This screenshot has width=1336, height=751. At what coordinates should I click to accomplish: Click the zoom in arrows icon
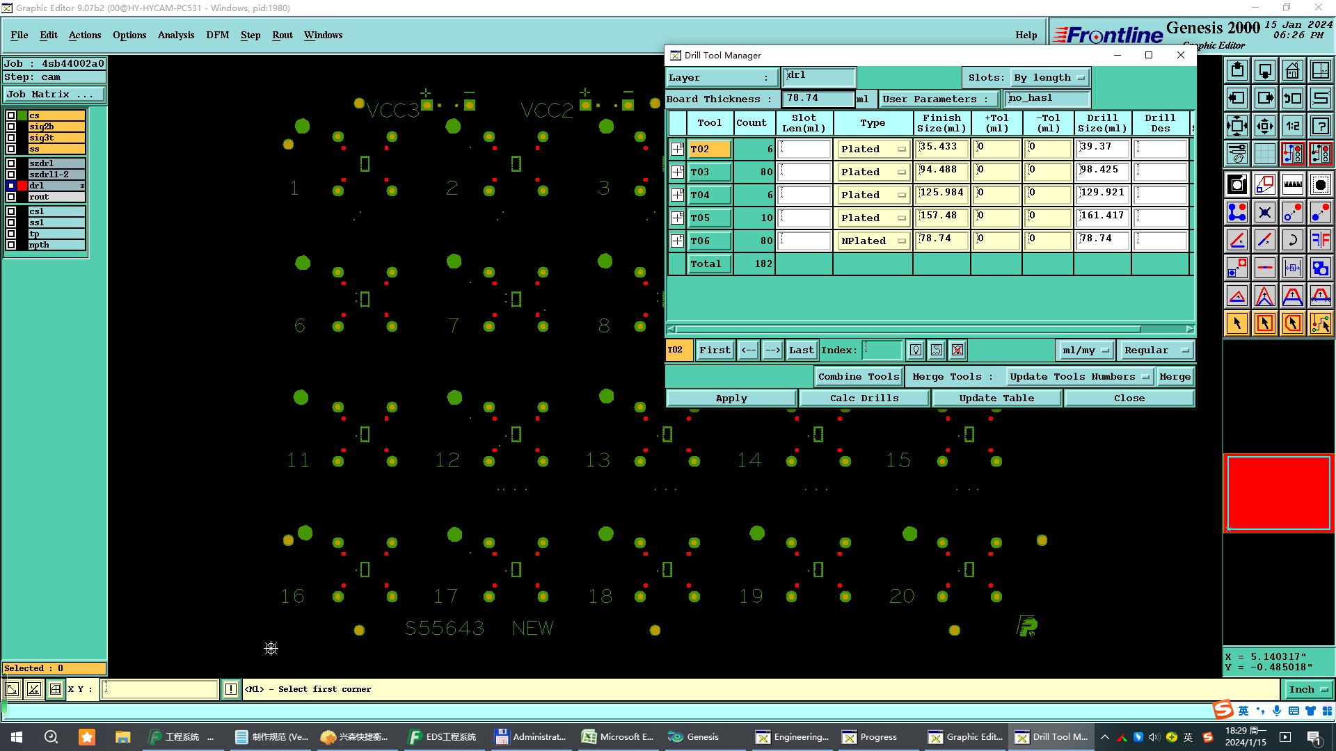(1265, 126)
